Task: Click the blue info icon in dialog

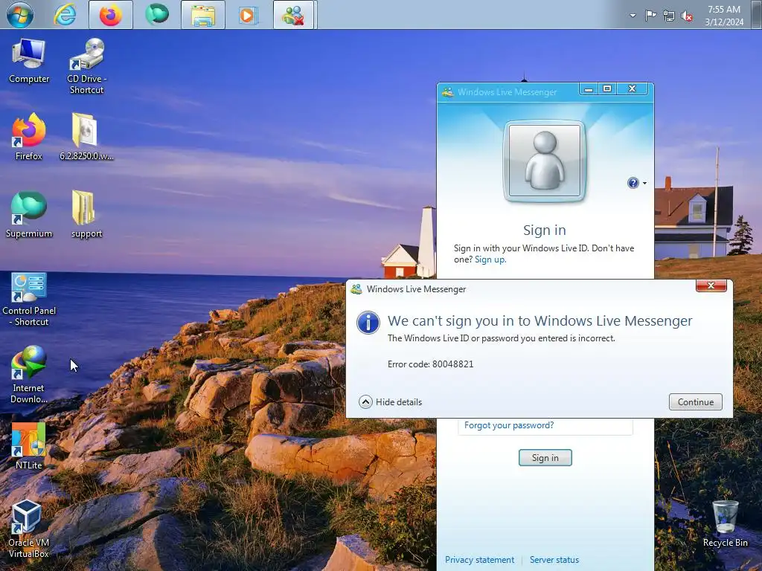Action: [x=368, y=323]
